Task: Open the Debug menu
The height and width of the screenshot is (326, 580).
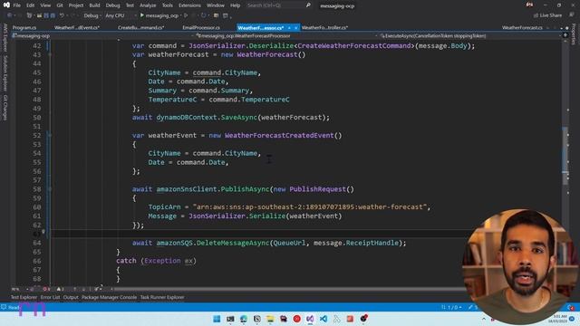Action: point(112,5)
